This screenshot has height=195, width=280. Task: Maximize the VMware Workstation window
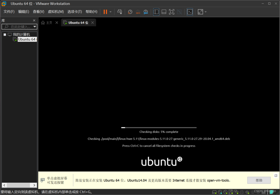269,4
